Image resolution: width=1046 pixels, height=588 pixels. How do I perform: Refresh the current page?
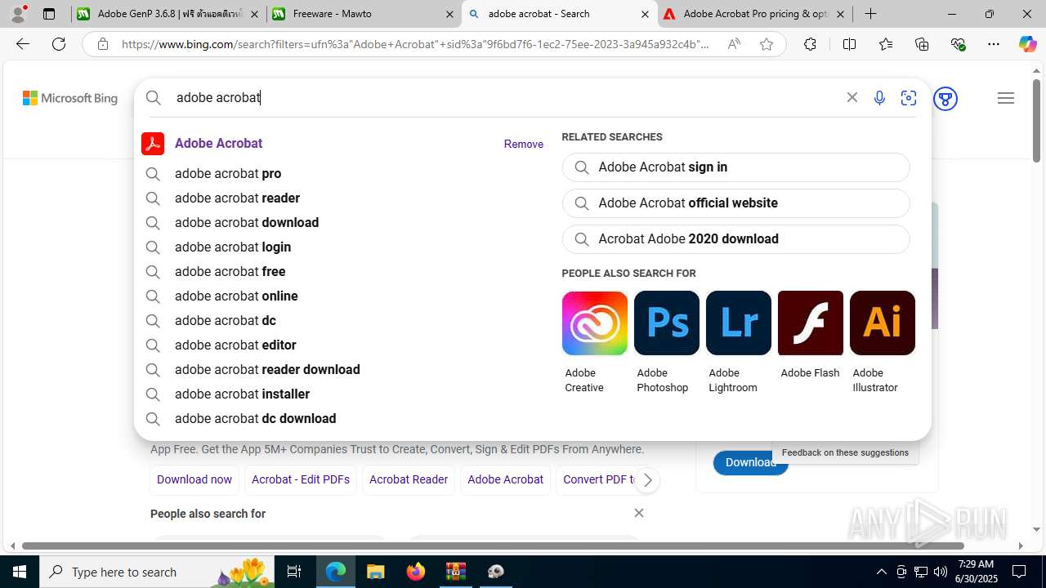click(x=59, y=44)
